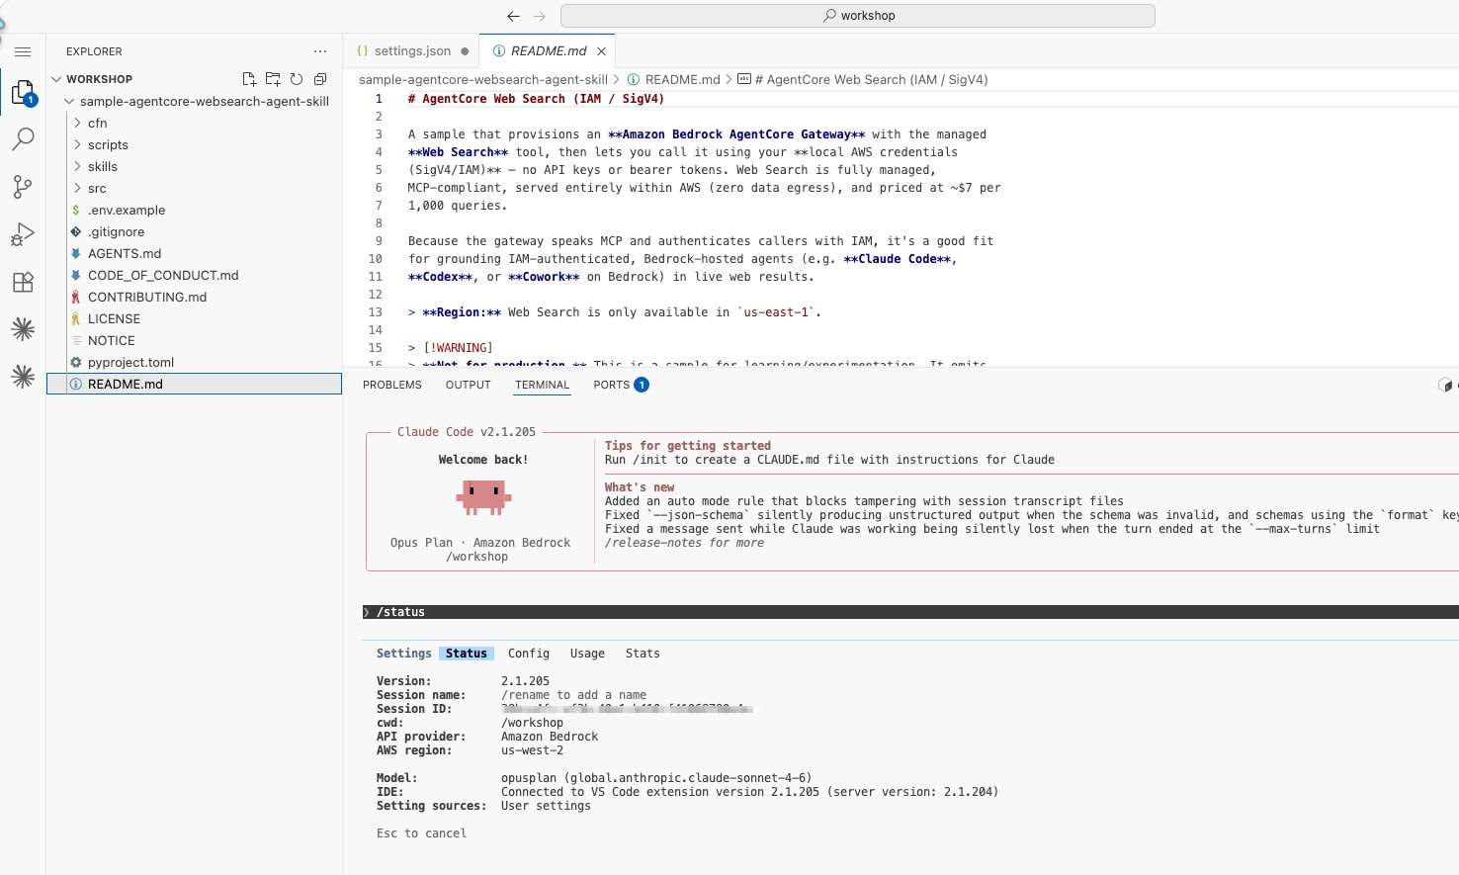This screenshot has width=1459, height=875.
Task: Click the New File icon in Explorer
Action: (249, 79)
